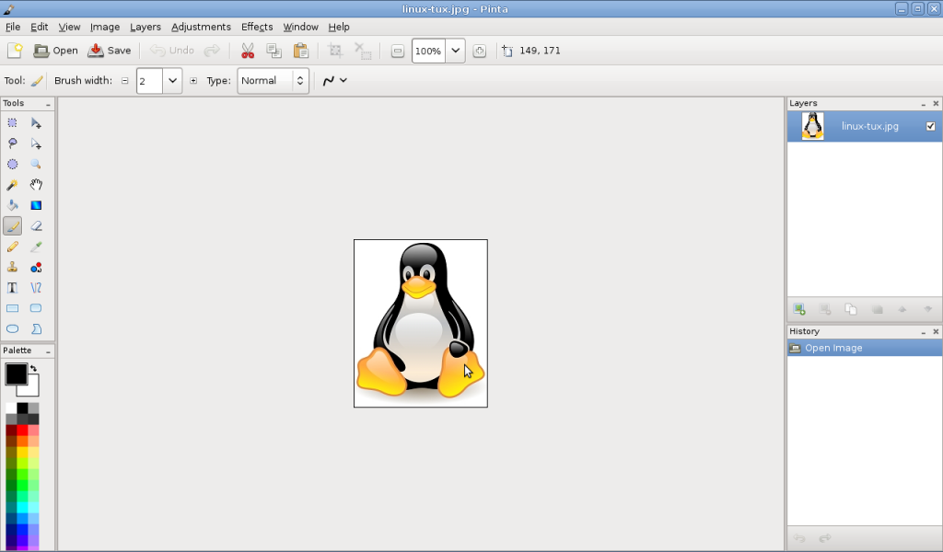This screenshot has height=552, width=943.
Task: Select the Zoom magnifier tool
Action: pyautogui.click(x=36, y=164)
